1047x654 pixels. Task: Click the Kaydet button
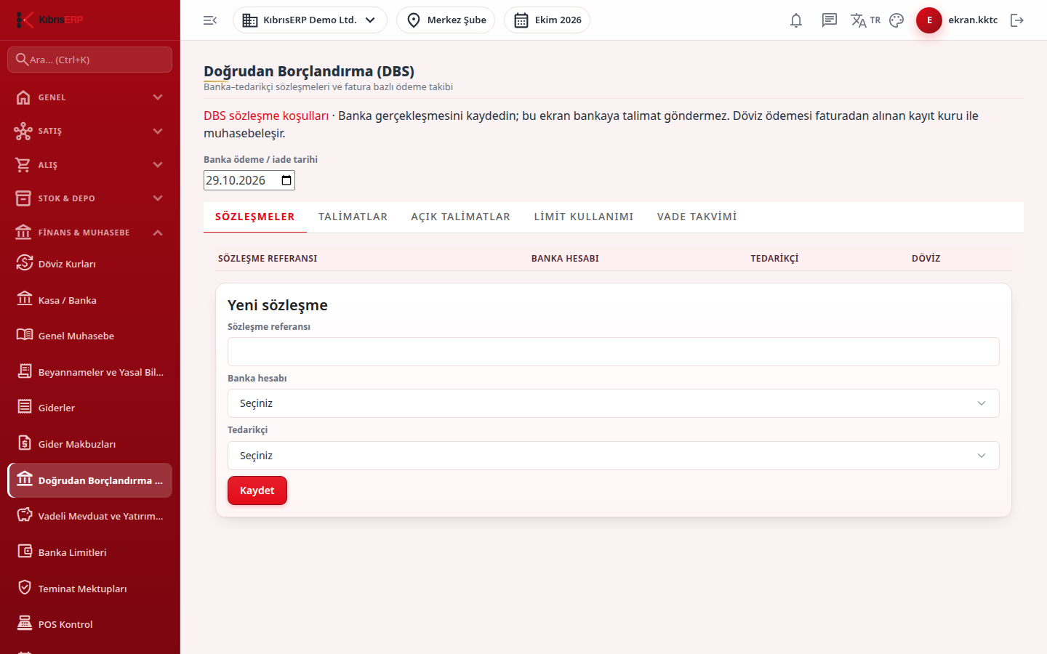pos(257,490)
